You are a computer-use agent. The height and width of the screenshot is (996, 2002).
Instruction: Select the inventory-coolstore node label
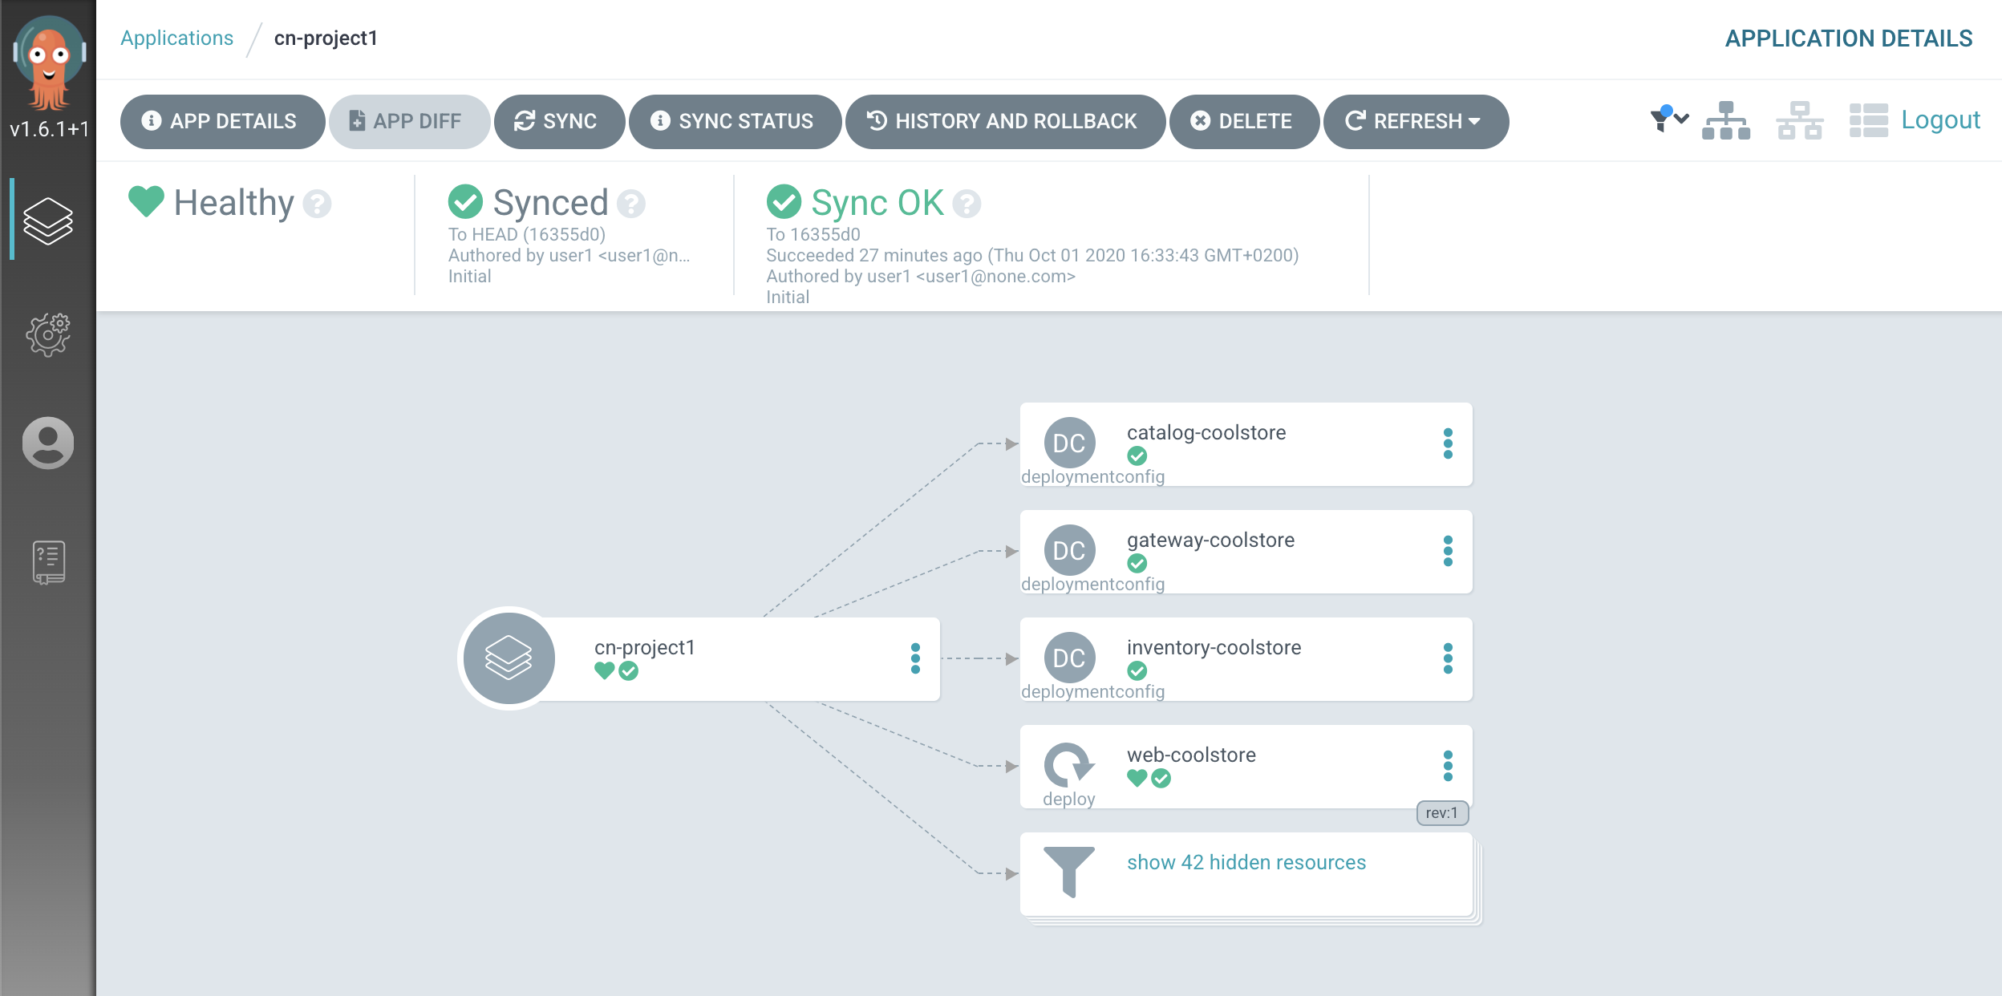(x=1214, y=647)
